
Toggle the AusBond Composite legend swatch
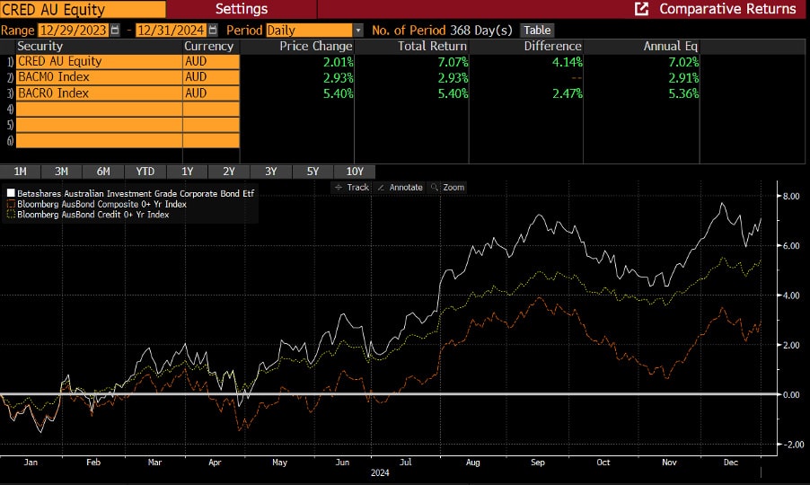pos(11,204)
